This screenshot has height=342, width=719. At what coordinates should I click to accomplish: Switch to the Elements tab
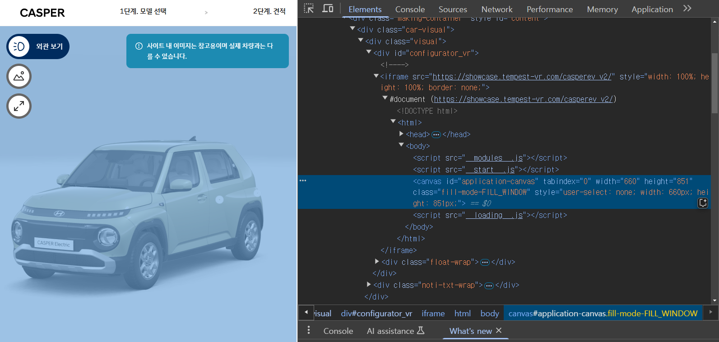[x=365, y=9]
